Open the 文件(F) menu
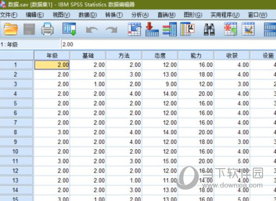The width and height of the screenshot is (276, 201). coord(9,15)
